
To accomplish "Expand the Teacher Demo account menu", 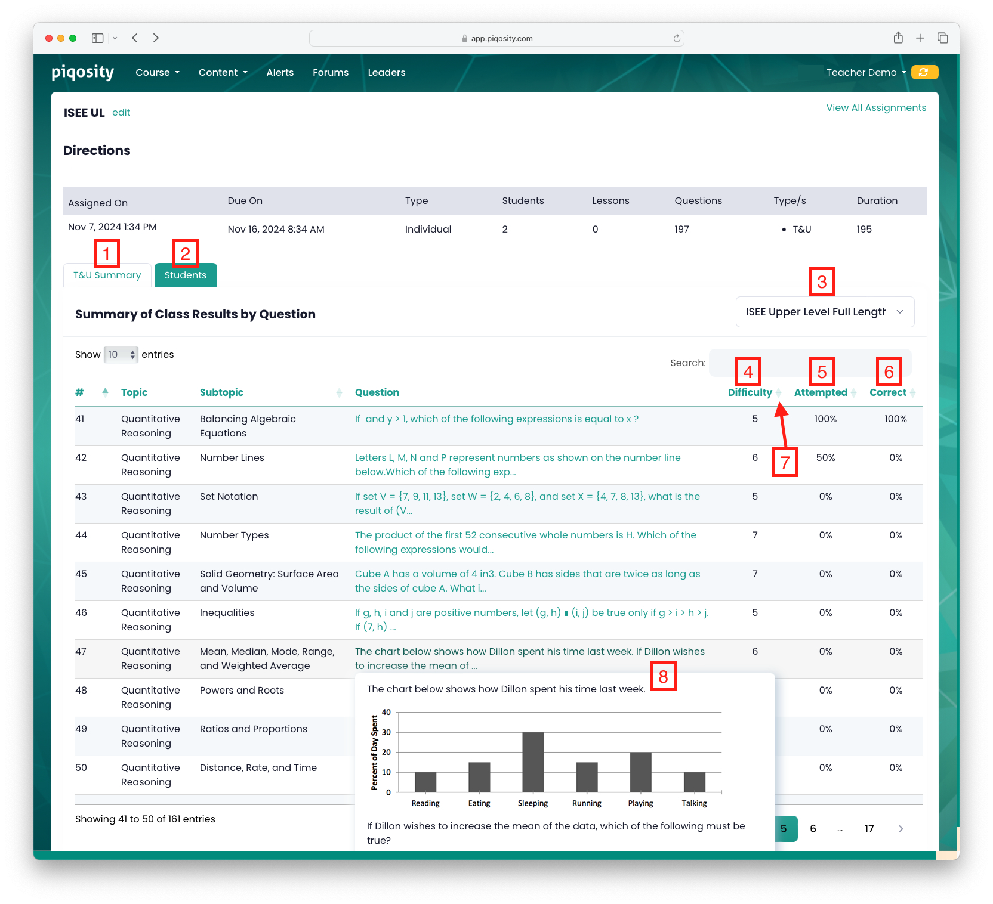I will coord(866,72).
